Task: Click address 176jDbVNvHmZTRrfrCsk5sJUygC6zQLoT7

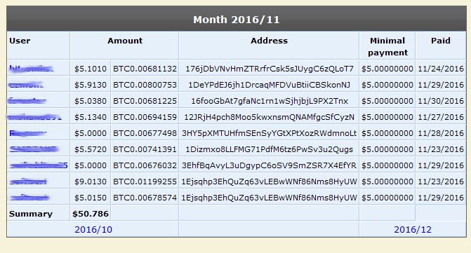Action: coord(270,69)
